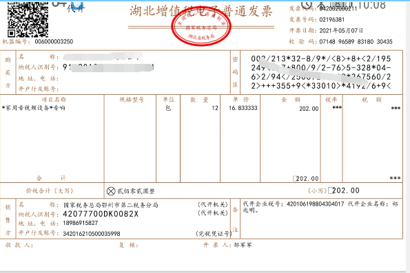Click the 密码区 section label
Viewport: 410px width, 273px height.
235,72
